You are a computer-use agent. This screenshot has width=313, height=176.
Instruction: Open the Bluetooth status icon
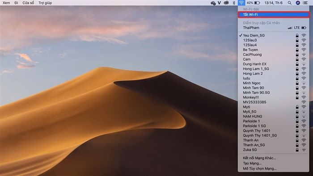[x=234, y=3]
